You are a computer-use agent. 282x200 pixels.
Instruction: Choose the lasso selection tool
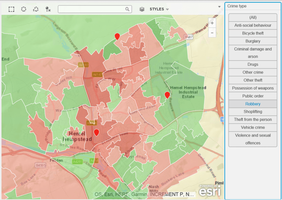[36, 9]
